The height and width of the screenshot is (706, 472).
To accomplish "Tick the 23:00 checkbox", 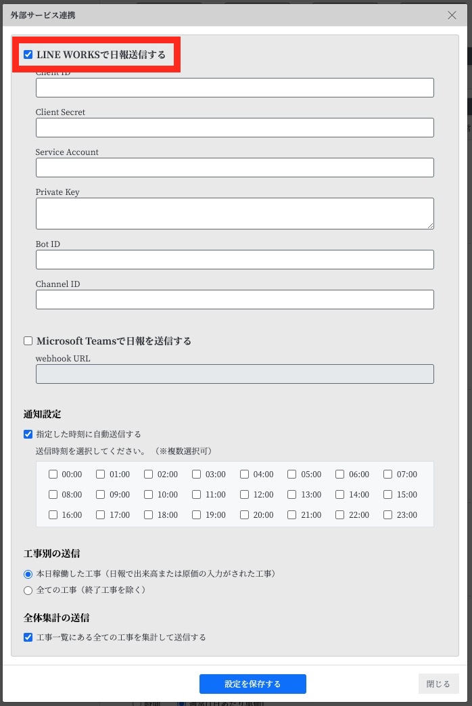I will click(x=388, y=514).
